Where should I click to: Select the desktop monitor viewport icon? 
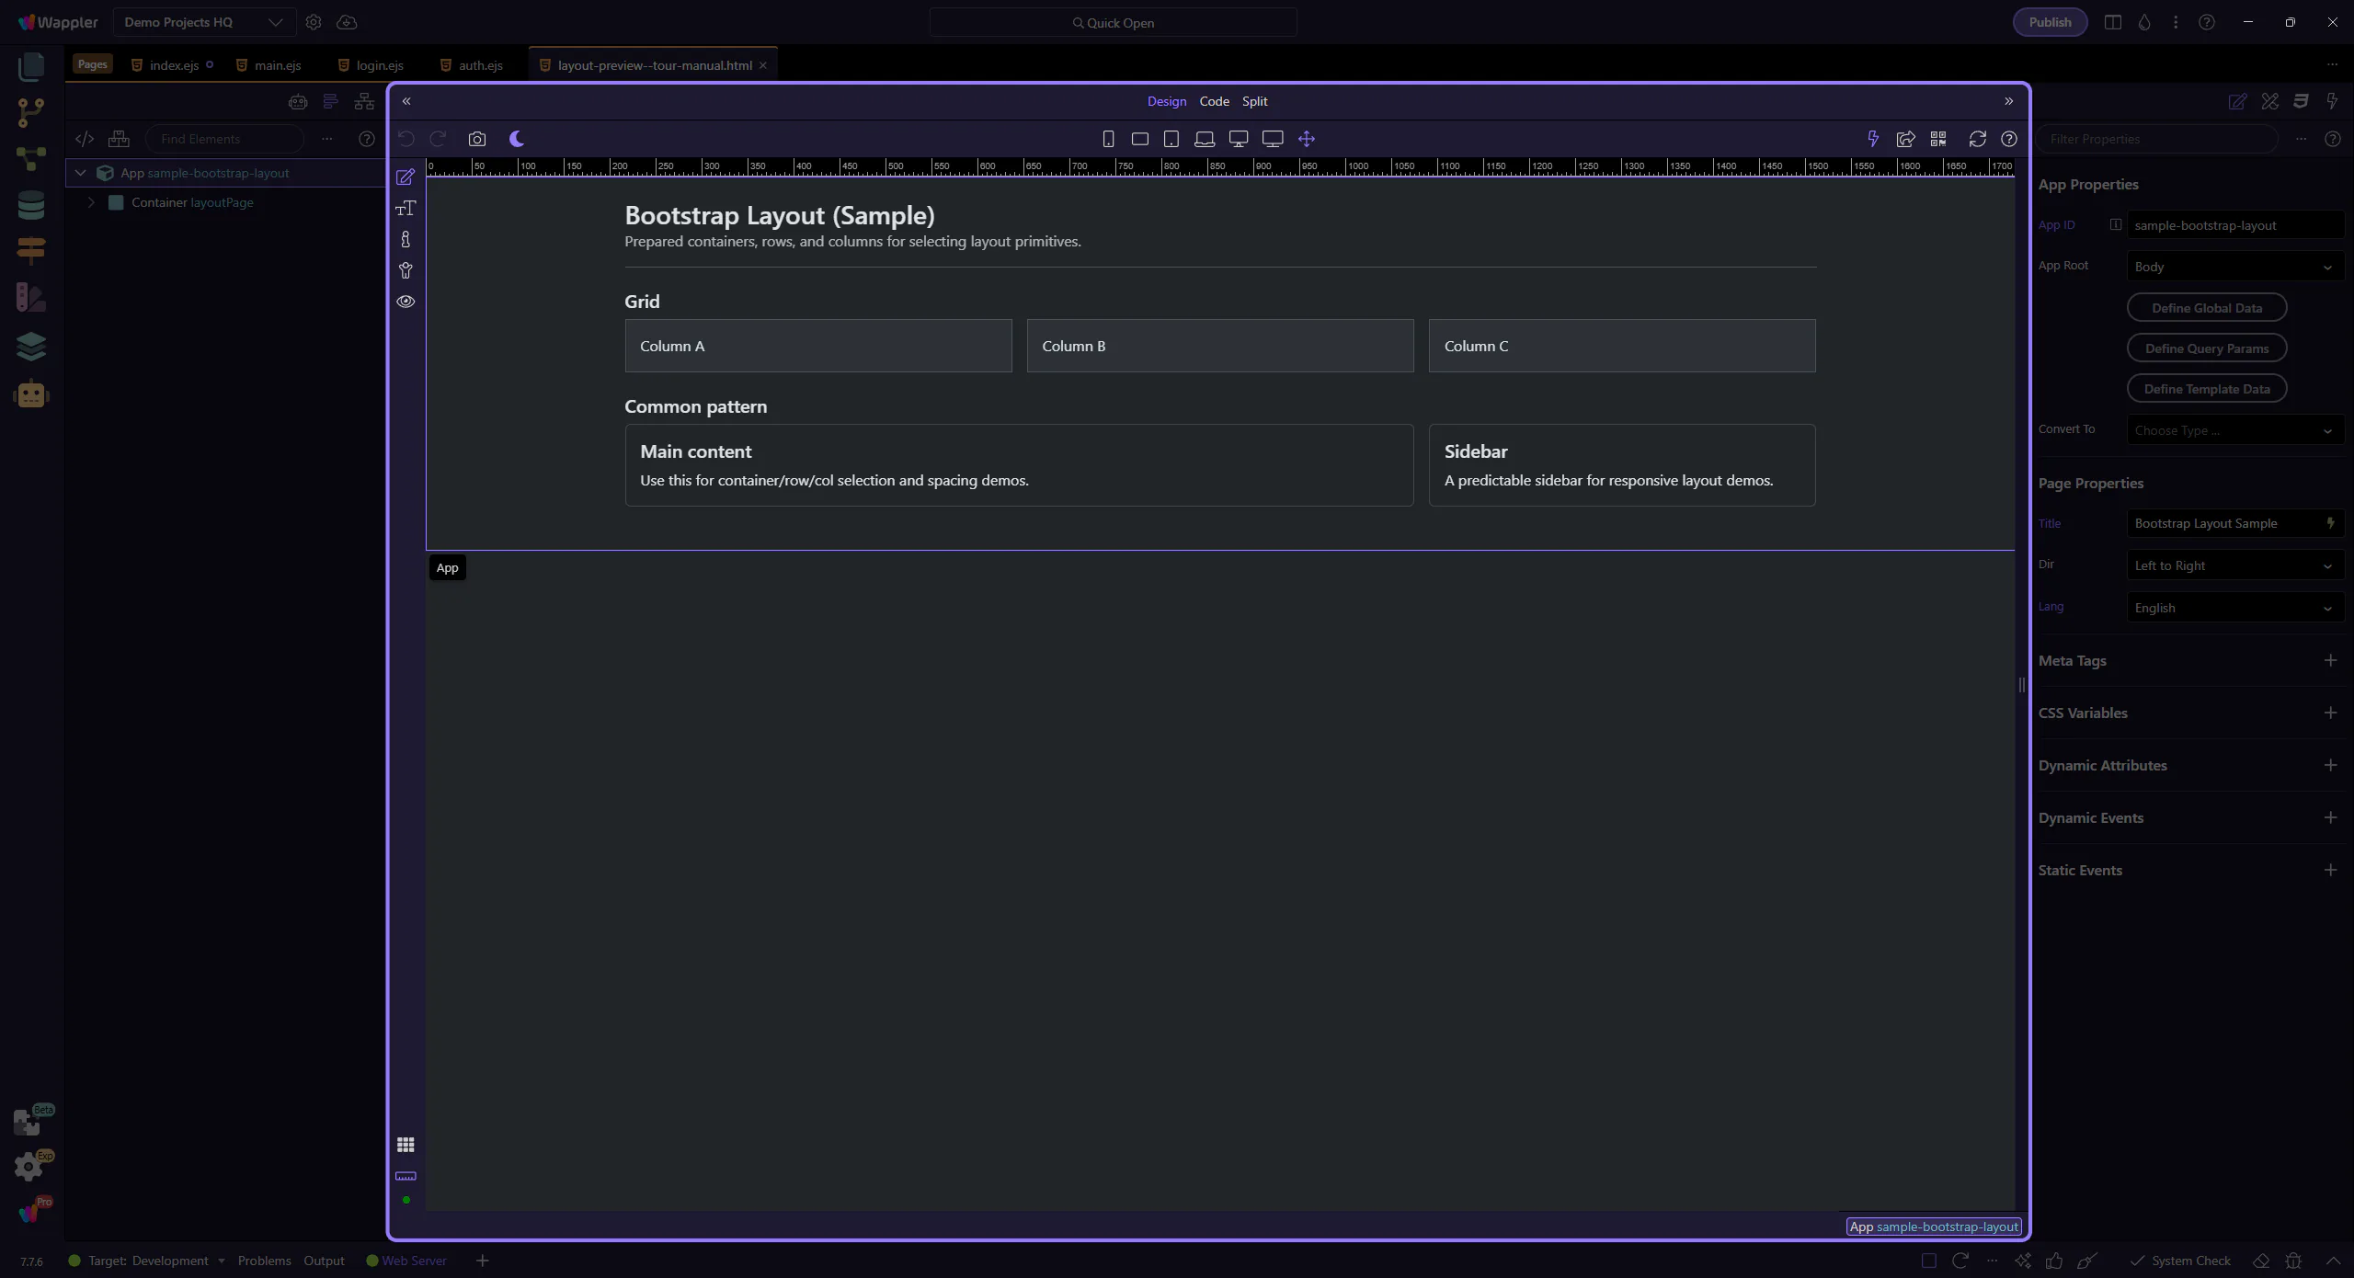pyautogui.click(x=1239, y=139)
